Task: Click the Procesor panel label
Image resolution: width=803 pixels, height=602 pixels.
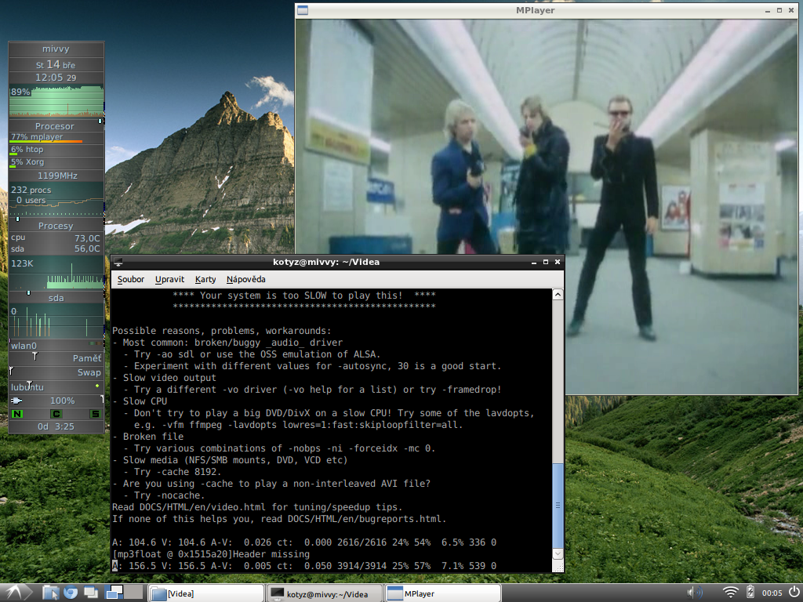Action: coord(56,126)
